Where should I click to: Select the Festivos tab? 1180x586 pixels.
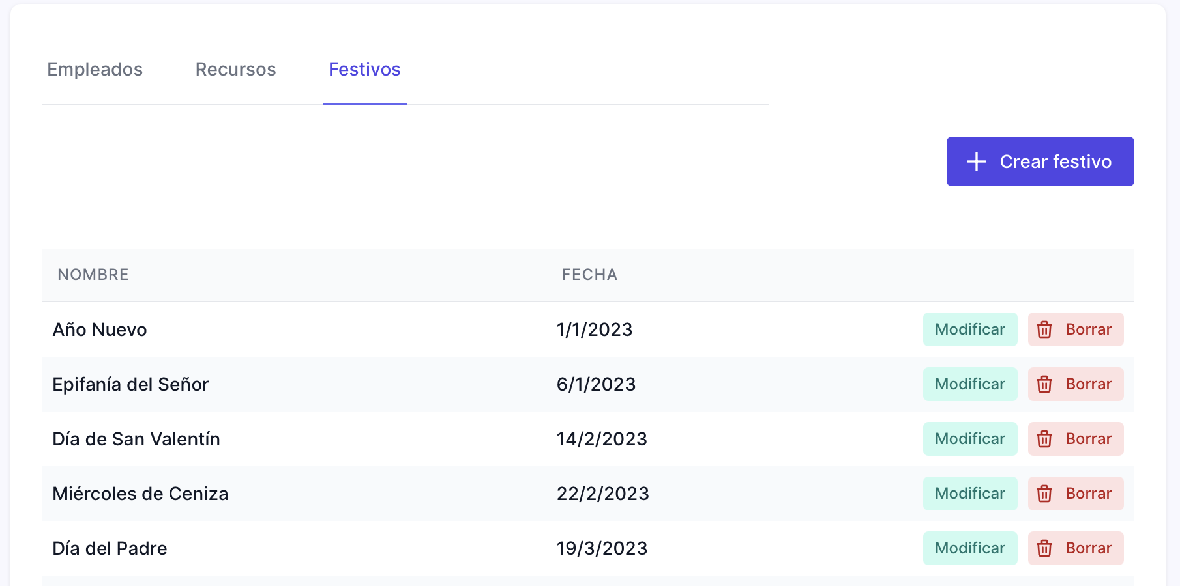[x=365, y=70]
